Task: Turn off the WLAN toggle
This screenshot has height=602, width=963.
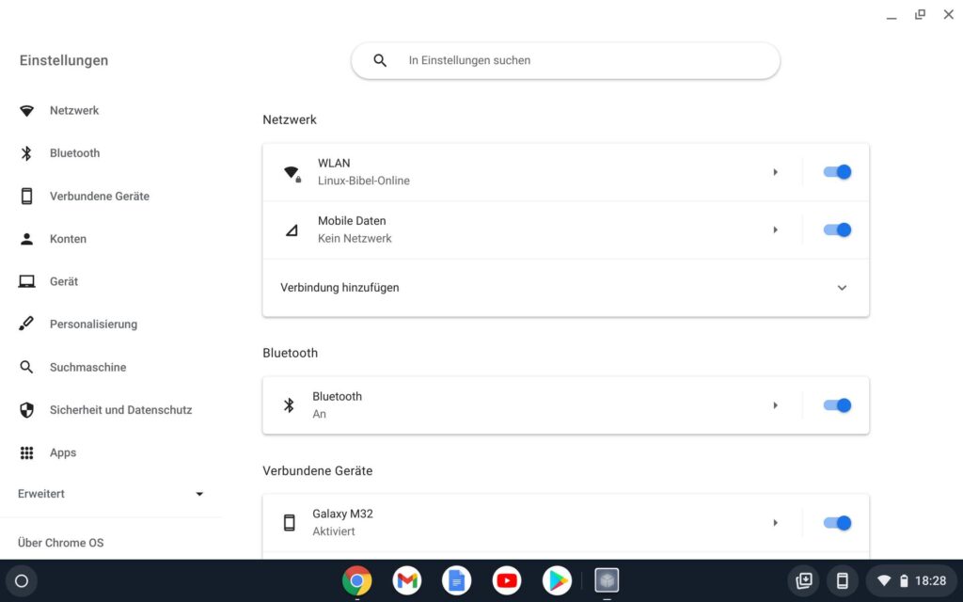Action: coord(837,172)
